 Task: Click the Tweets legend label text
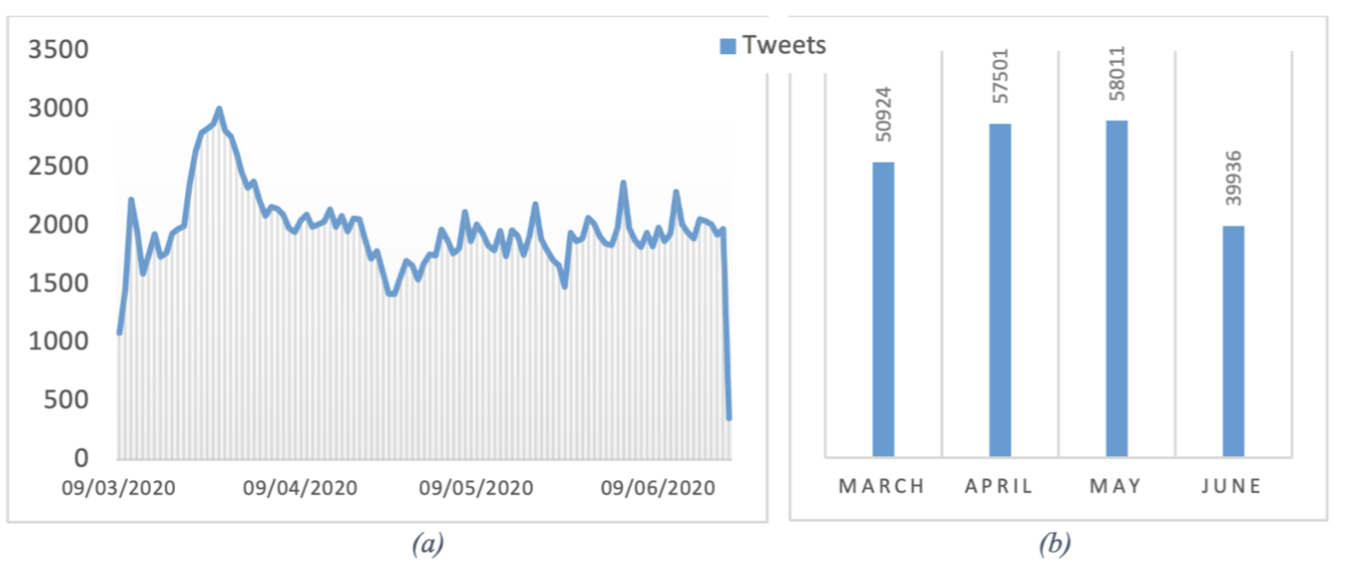click(784, 45)
